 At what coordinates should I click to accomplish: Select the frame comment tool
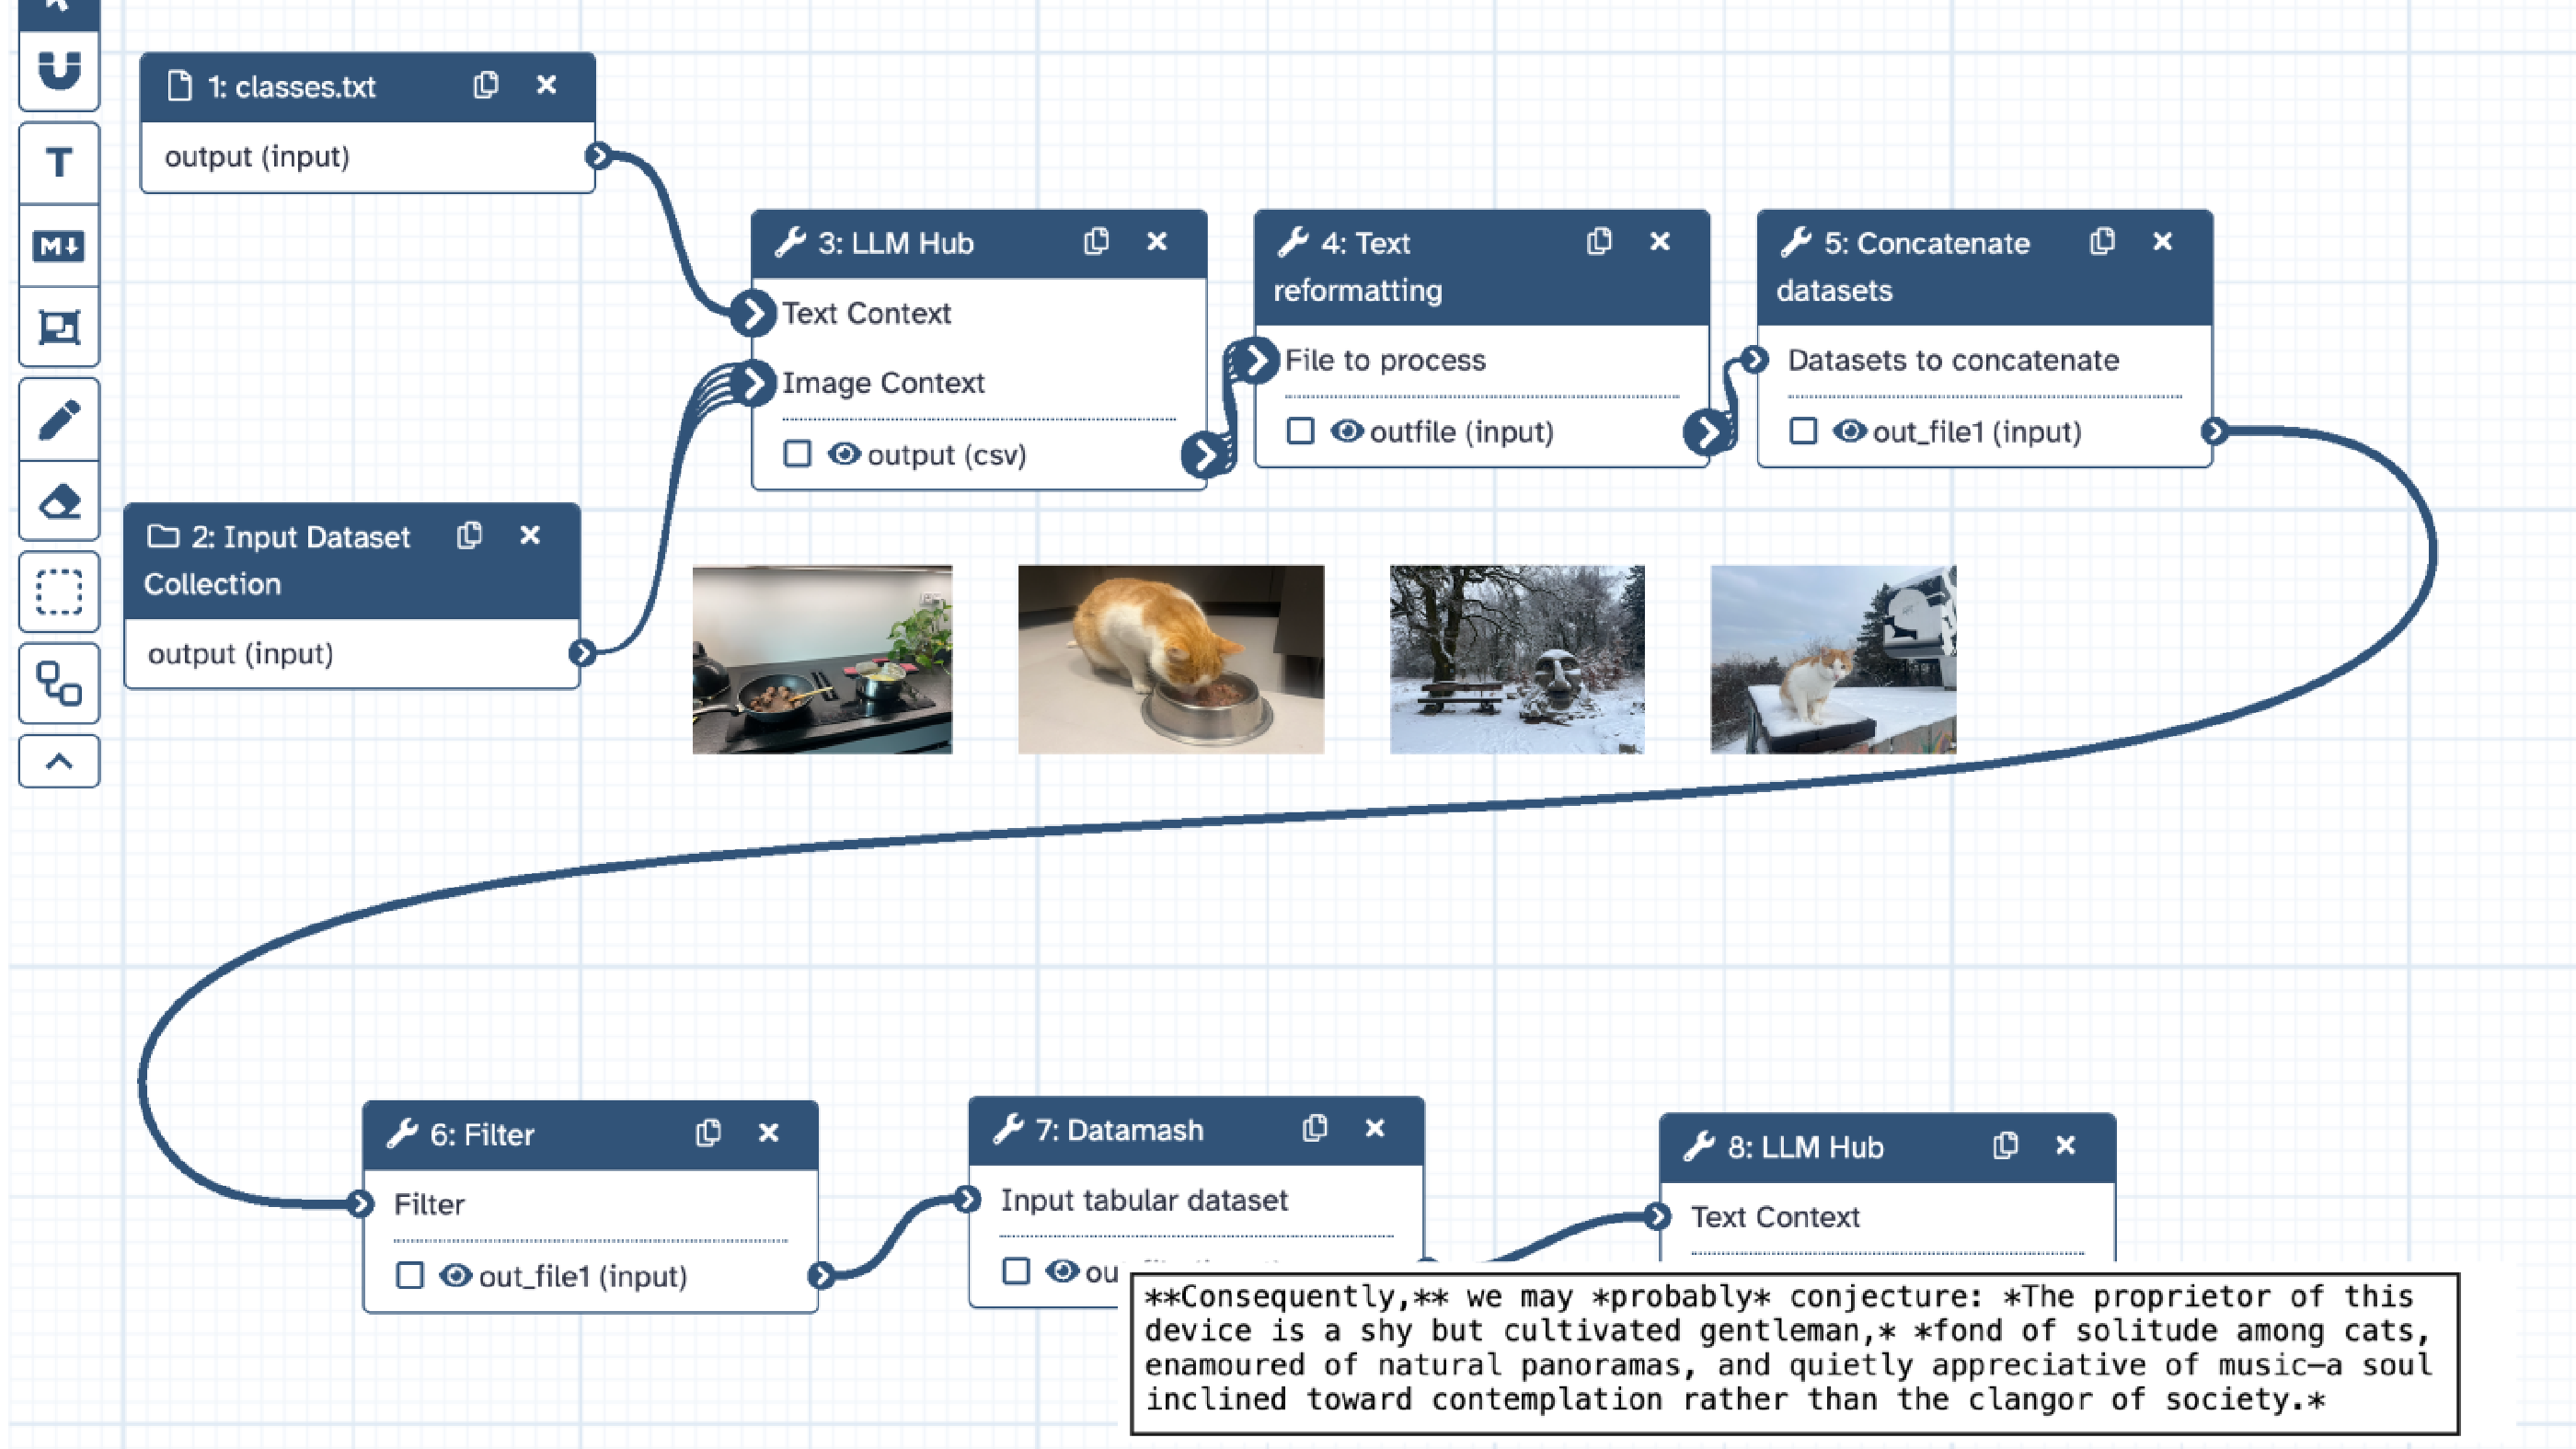[x=59, y=327]
